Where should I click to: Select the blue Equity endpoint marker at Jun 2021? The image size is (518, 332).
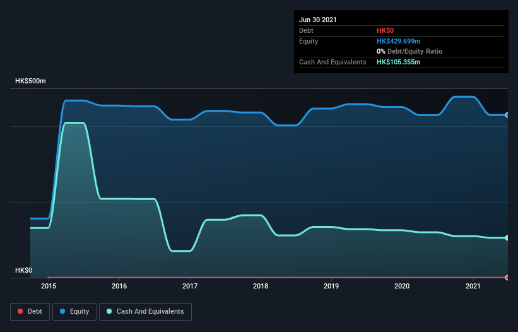507,115
